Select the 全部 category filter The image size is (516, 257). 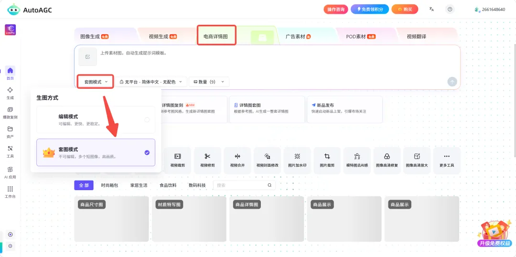click(x=84, y=185)
